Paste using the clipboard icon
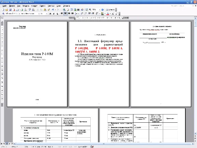Screen dimensions: 197x148 pos(45,10)
